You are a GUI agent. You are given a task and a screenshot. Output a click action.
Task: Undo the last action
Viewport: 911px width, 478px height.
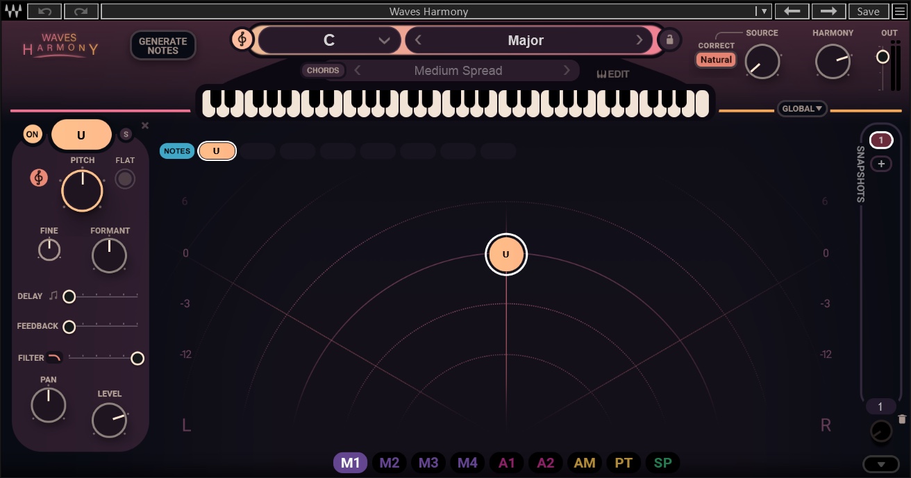(x=44, y=11)
